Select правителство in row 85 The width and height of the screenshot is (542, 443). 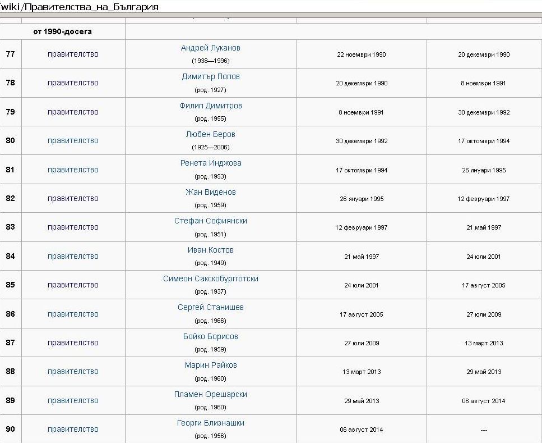point(73,285)
